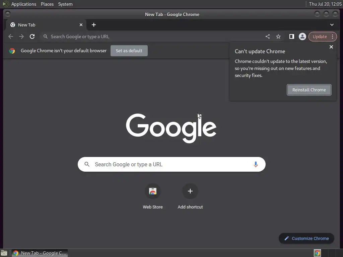Open Customize Chrome

tap(306, 238)
